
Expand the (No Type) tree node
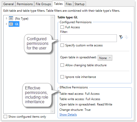7,18
